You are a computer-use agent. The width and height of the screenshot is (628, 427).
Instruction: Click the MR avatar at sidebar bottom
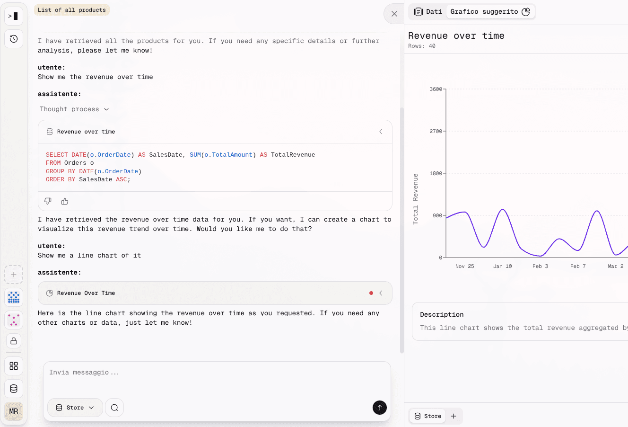[x=14, y=411]
